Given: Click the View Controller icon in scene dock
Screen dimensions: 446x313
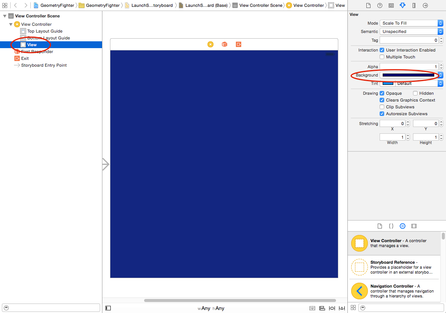Looking at the screenshot, I should pyautogui.click(x=210, y=44).
